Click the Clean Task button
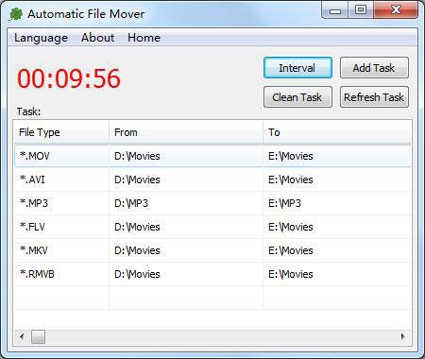Screen dimensions: 425x359 pyautogui.click(x=297, y=97)
